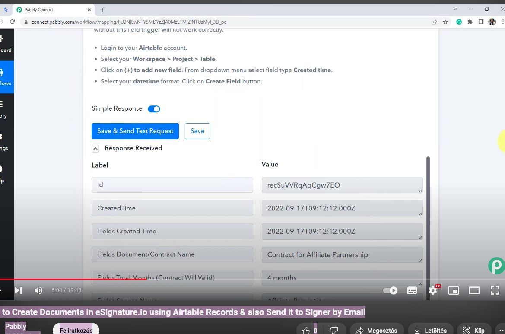Click the Fields Created Time value field
The height and width of the screenshot is (334, 505).
342,231
